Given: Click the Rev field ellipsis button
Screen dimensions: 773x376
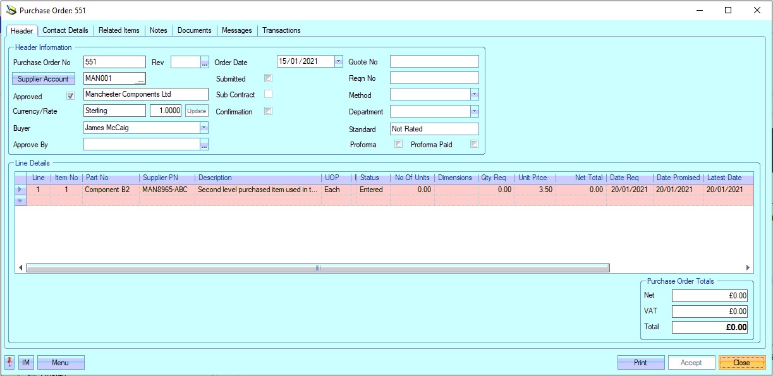Looking at the screenshot, I should pos(204,62).
